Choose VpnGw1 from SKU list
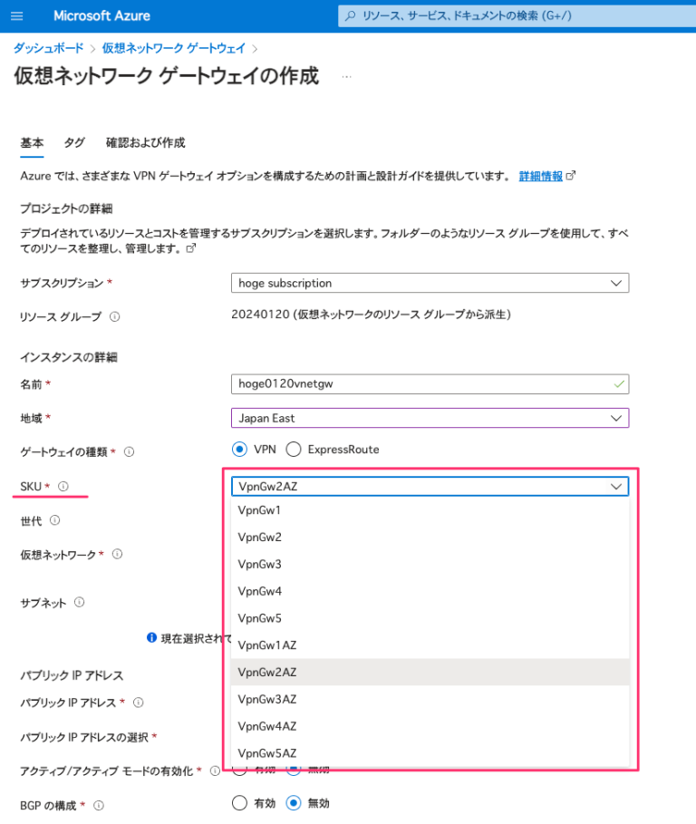Screen dimensions: 696x824 pos(430,510)
